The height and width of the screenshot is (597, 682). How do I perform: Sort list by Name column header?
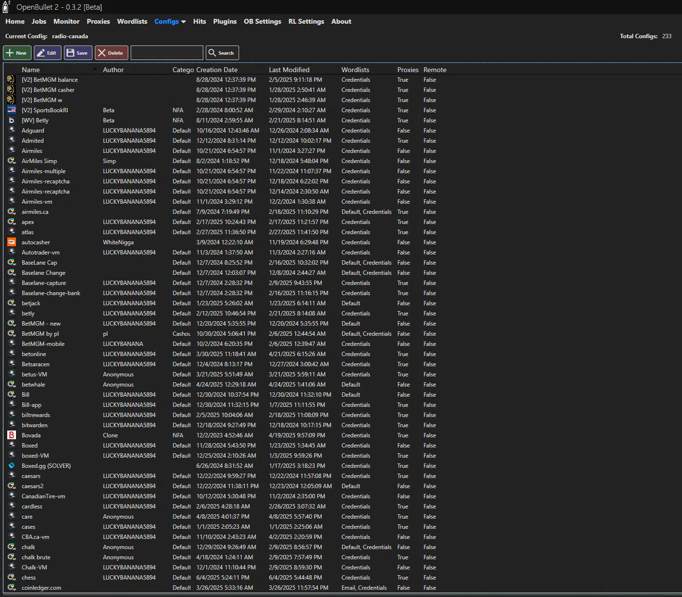30,70
